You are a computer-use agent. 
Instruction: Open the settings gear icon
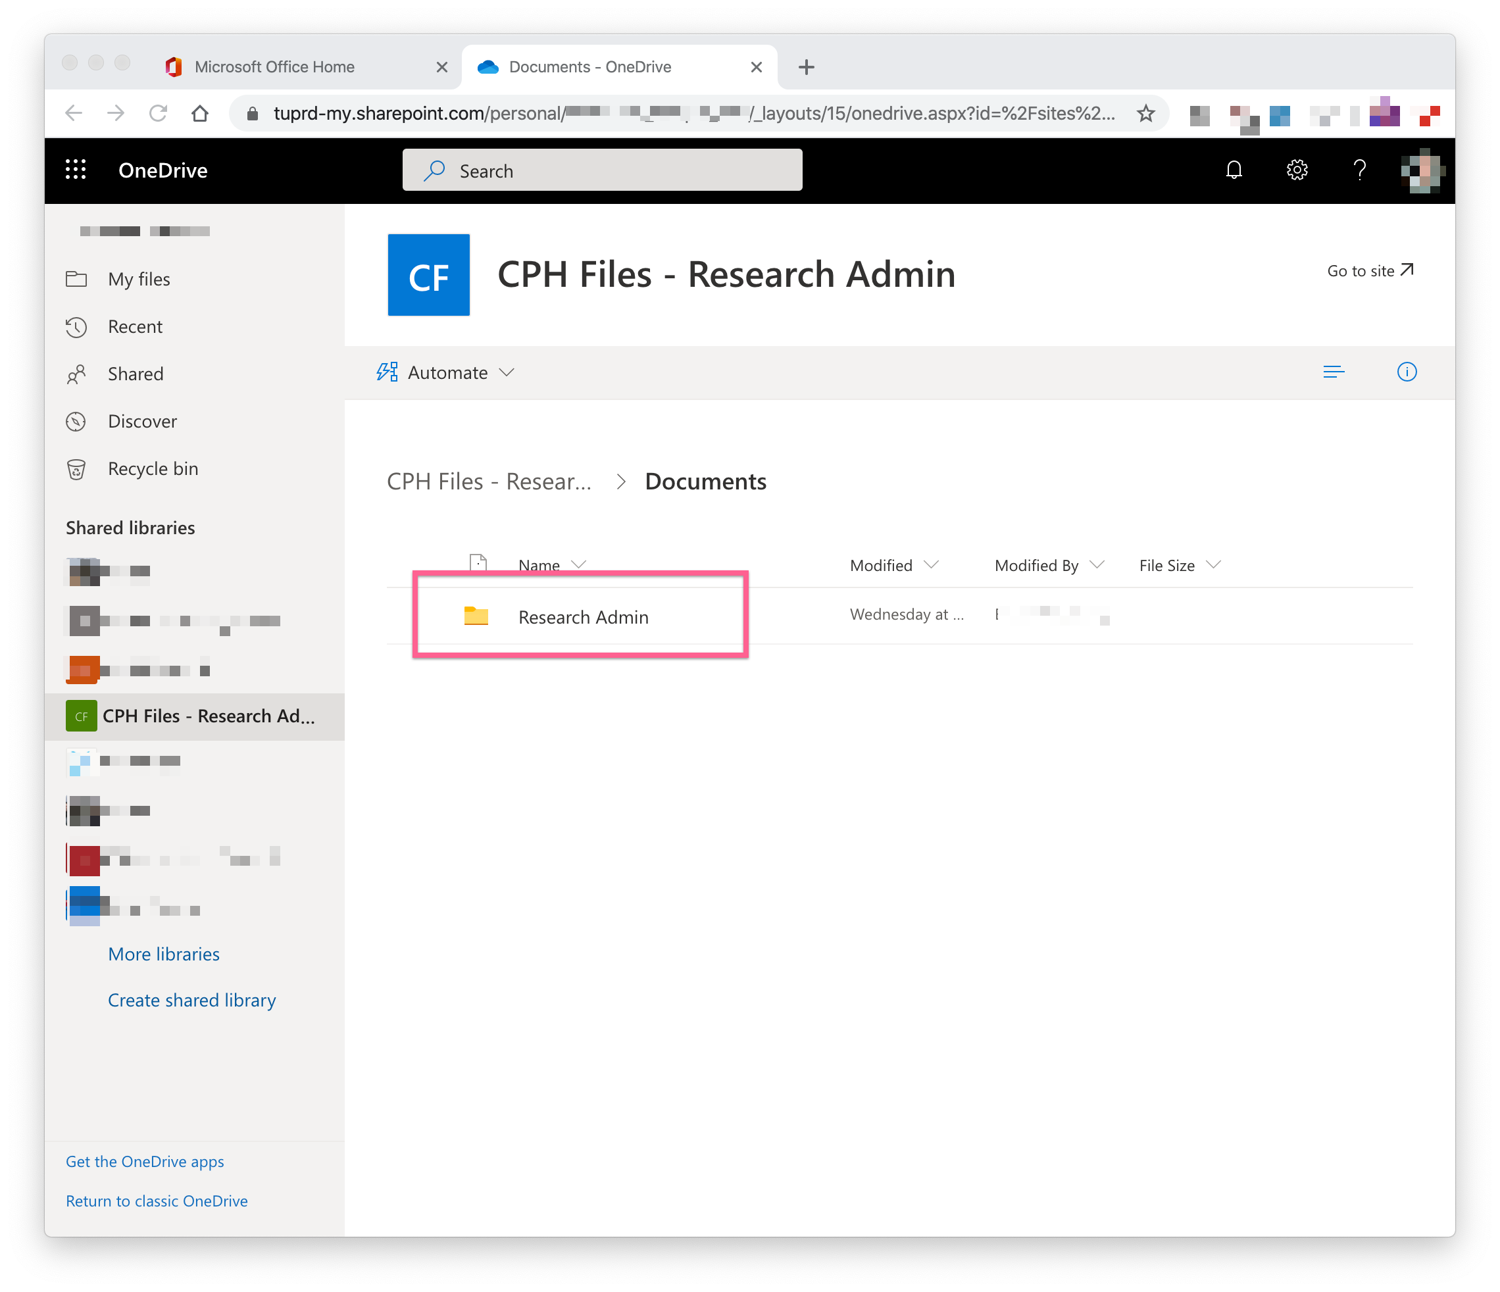[1297, 170]
